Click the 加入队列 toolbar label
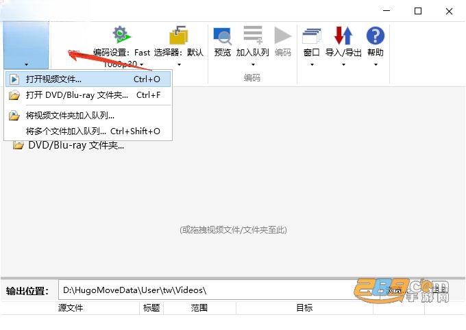Viewport: 466px width, 330px height. 253,53
